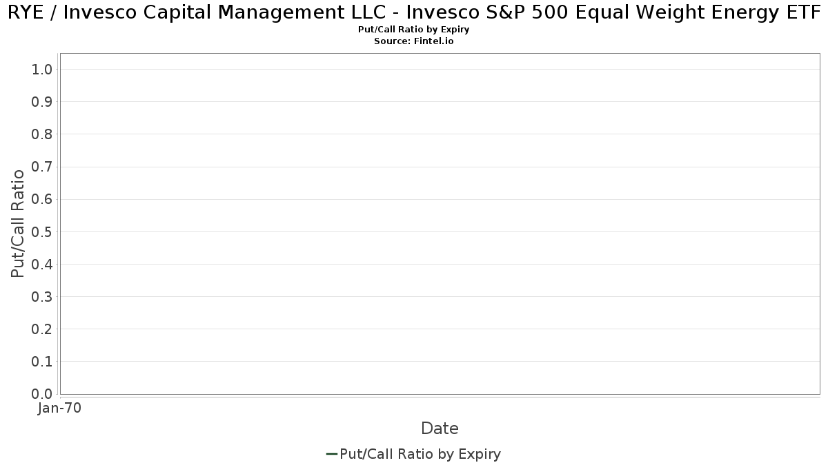
Task: Click the 0.1 y-axis tick label
Action: [42, 361]
